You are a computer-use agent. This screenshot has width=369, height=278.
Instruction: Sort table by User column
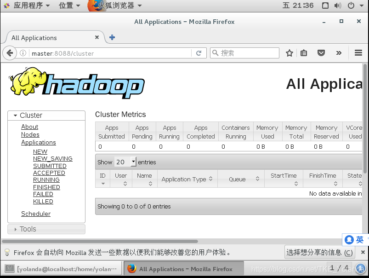pos(125,184)
